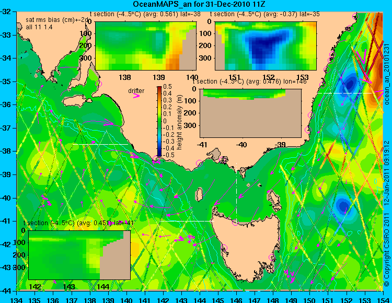Click the 146 longitude label on bottom axis

(236, 300)
